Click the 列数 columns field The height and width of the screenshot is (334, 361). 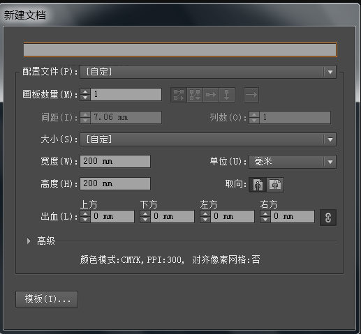tap(295, 117)
